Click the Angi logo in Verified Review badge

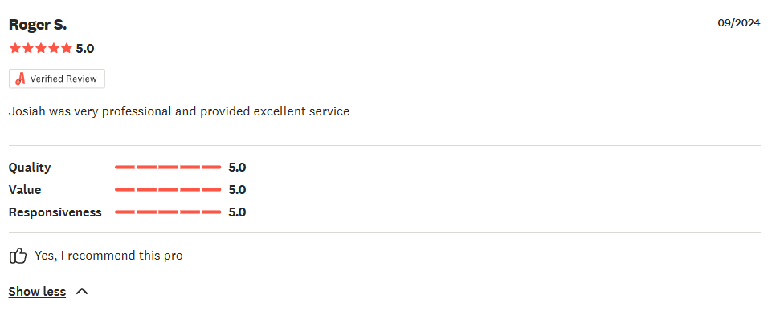(20, 79)
